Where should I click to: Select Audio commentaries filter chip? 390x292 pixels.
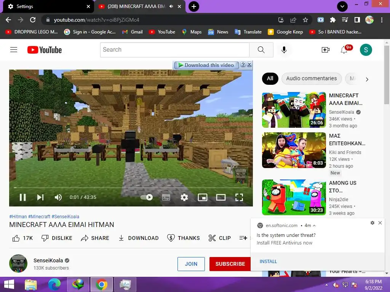tap(312, 78)
